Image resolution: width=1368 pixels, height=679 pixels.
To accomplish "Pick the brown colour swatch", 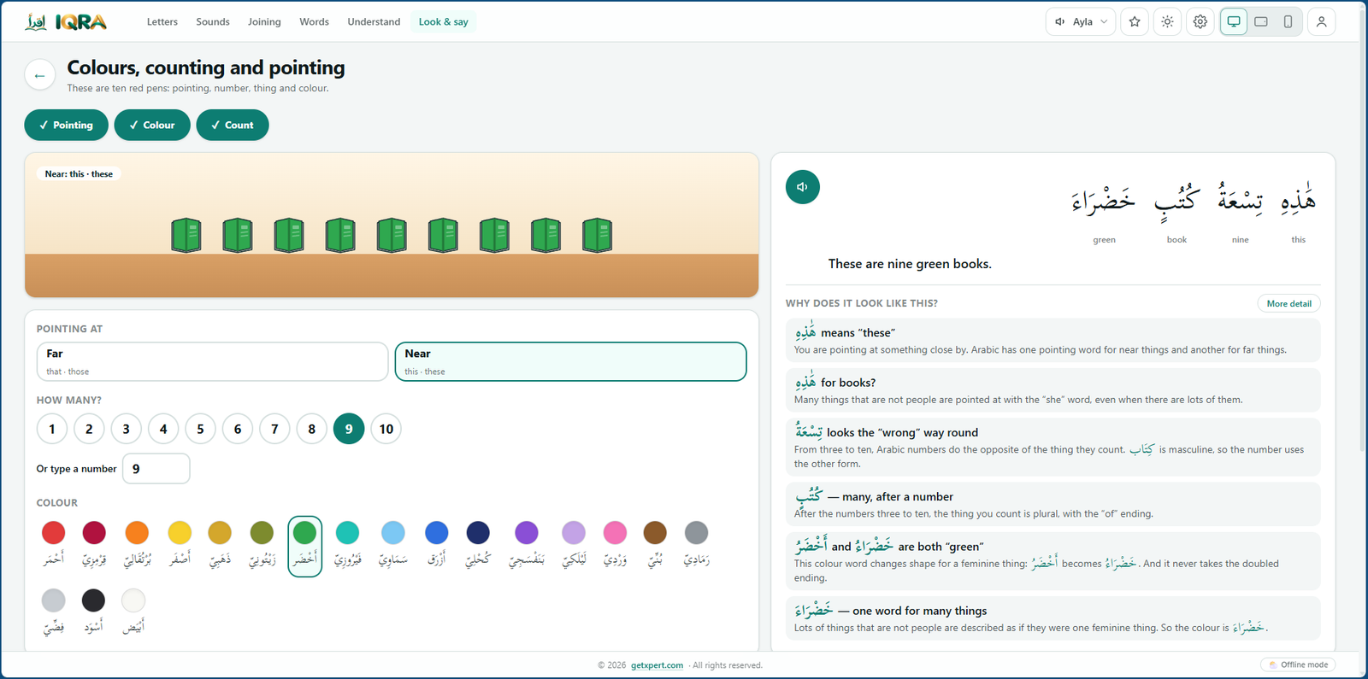I will pos(655,533).
